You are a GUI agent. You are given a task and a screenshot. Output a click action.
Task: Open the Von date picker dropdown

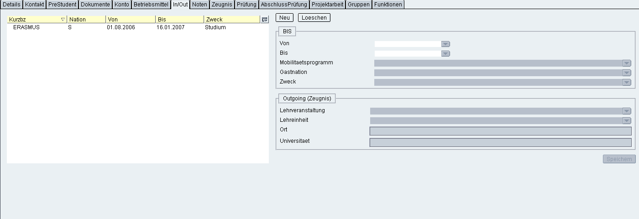445,44
